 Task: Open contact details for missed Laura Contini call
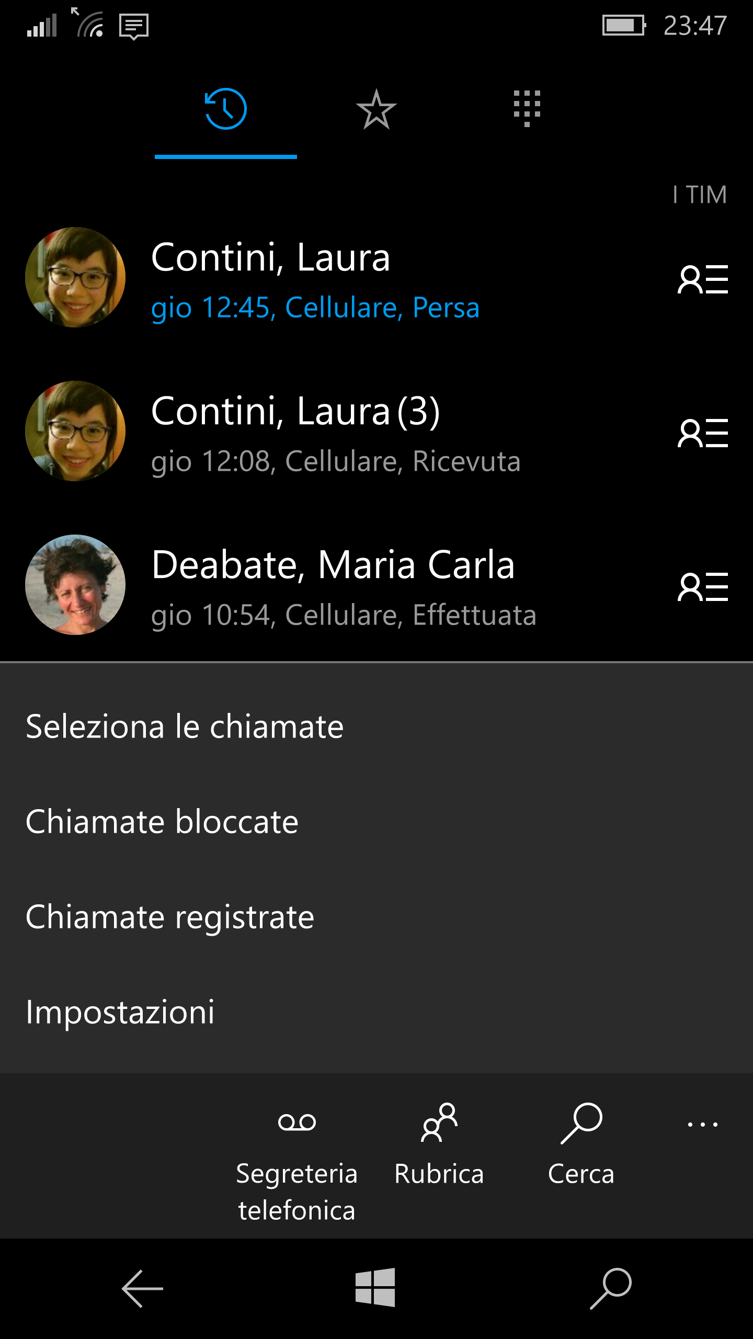(x=702, y=279)
